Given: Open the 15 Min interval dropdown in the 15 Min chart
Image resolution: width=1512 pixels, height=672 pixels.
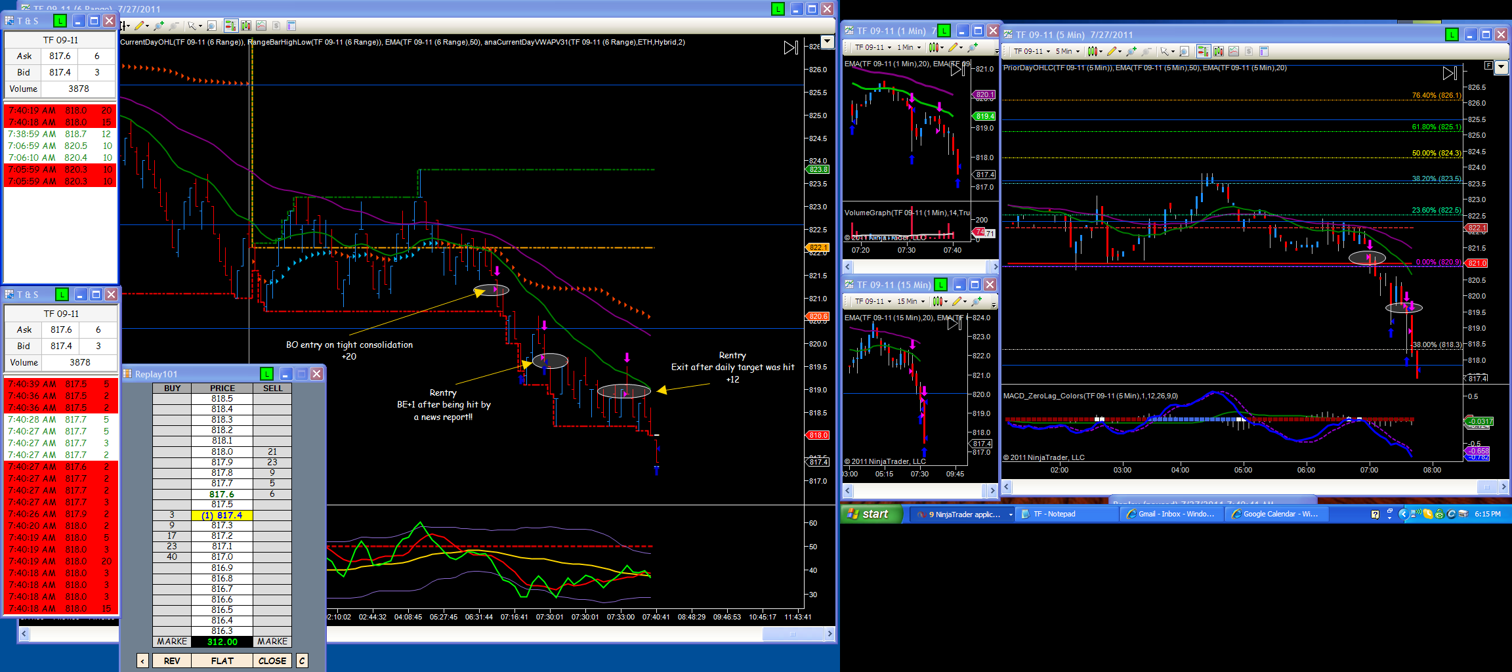Looking at the screenshot, I should tap(911, 301).
